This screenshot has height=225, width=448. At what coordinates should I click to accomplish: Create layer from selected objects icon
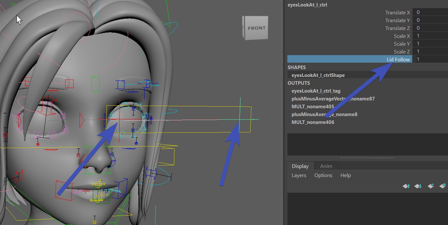click(442, 186)
